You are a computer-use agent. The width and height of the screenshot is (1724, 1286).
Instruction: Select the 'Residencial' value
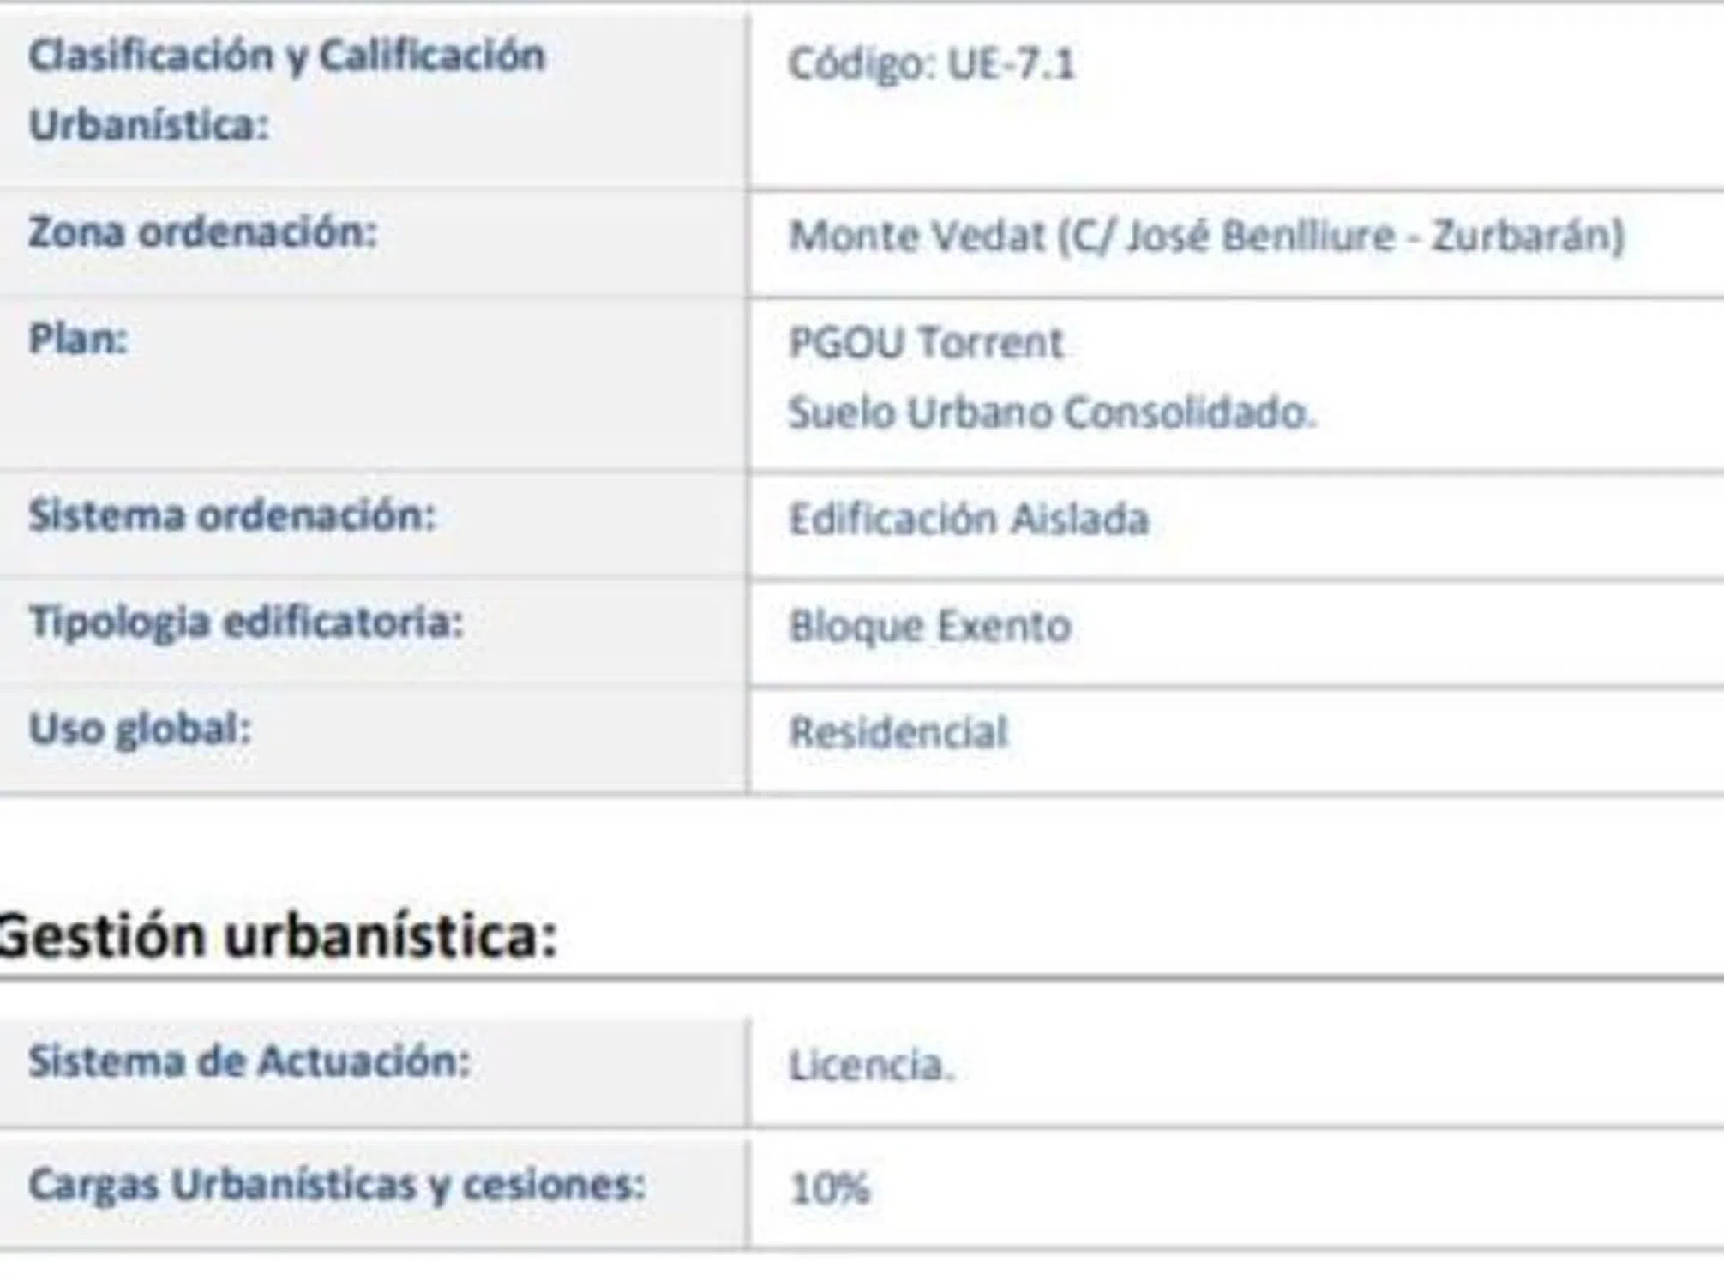898,732
